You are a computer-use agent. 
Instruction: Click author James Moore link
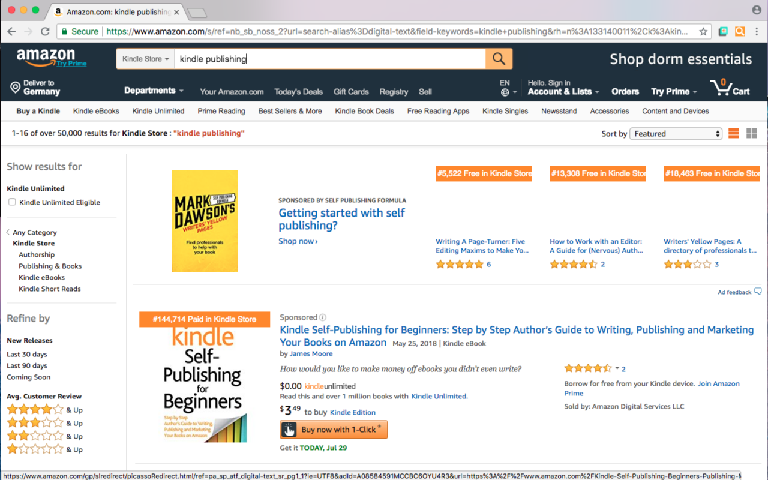[x=311, y=354]
